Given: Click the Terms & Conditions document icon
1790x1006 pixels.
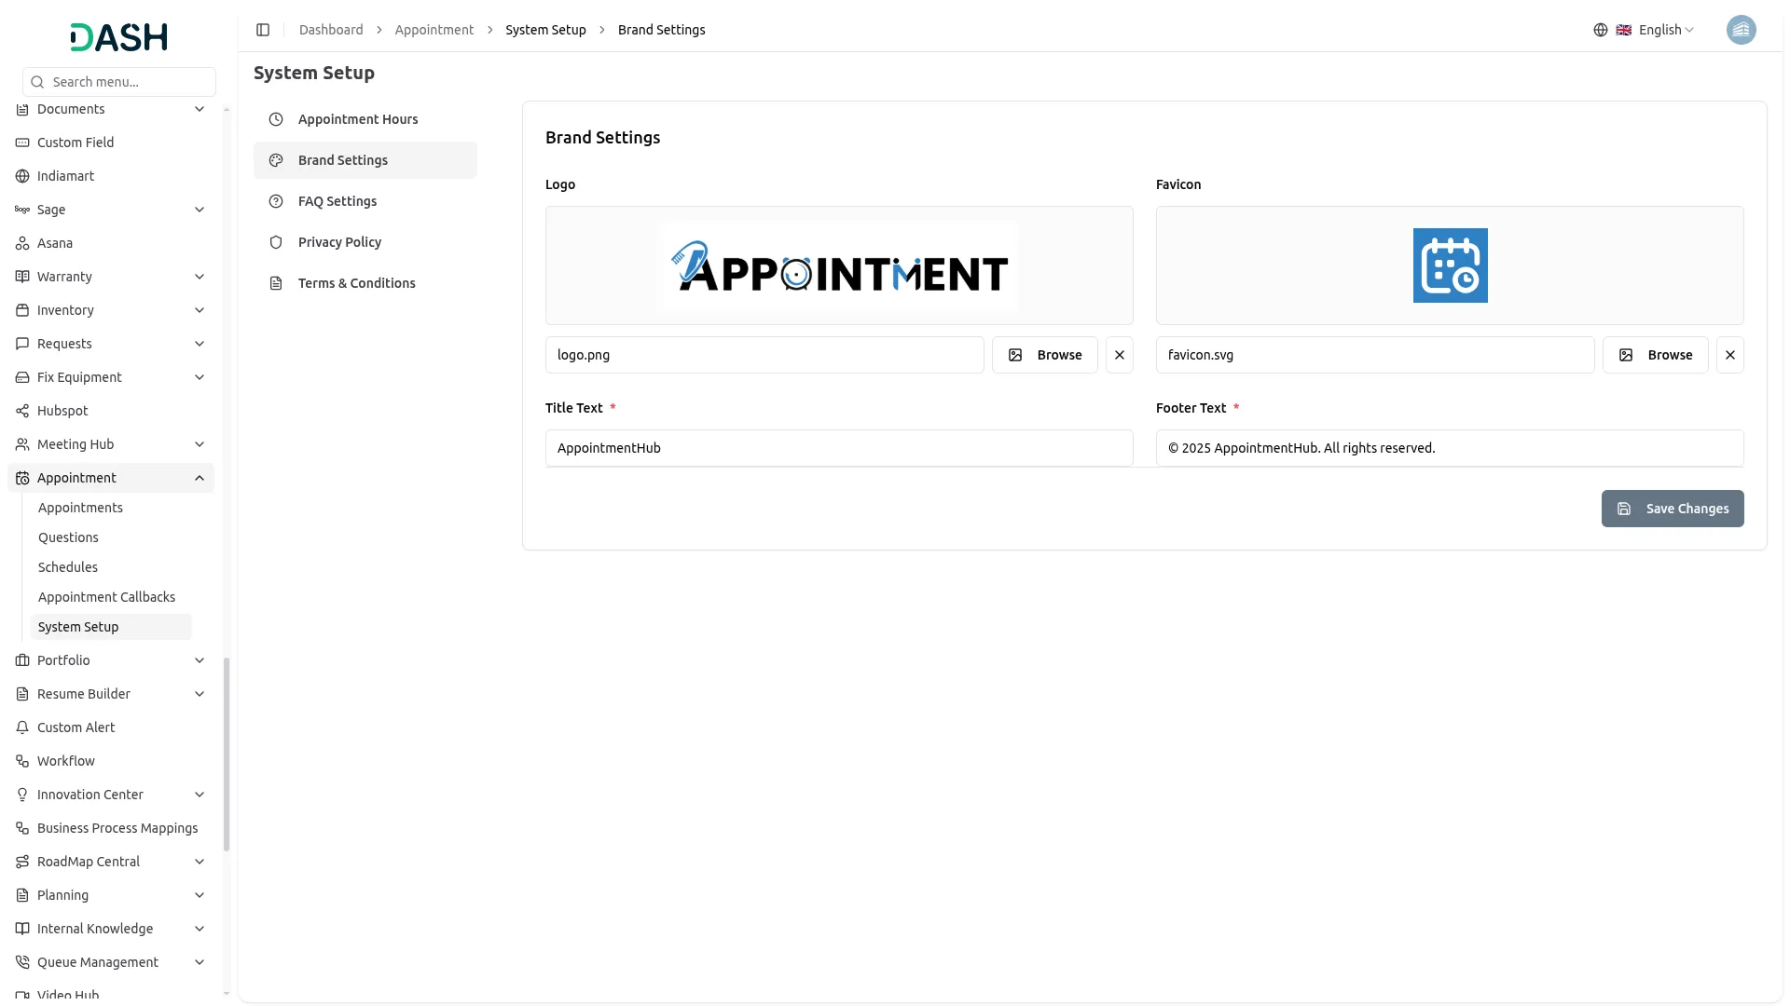Looking at the screenshot, I should 275,283.
